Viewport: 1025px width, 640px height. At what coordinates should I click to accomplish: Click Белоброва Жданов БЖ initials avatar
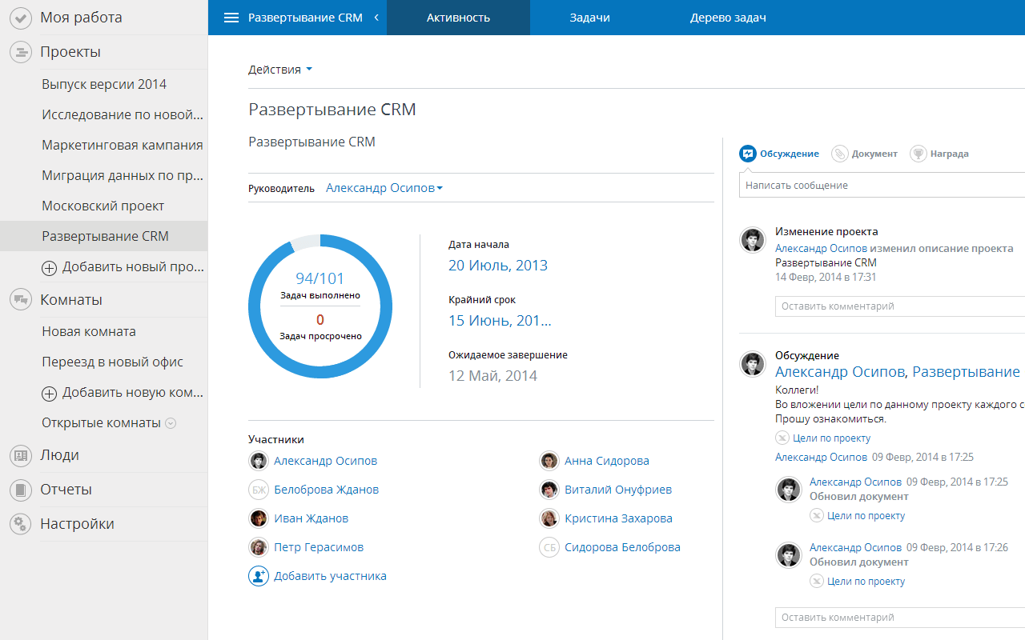(x=259, y=490)
